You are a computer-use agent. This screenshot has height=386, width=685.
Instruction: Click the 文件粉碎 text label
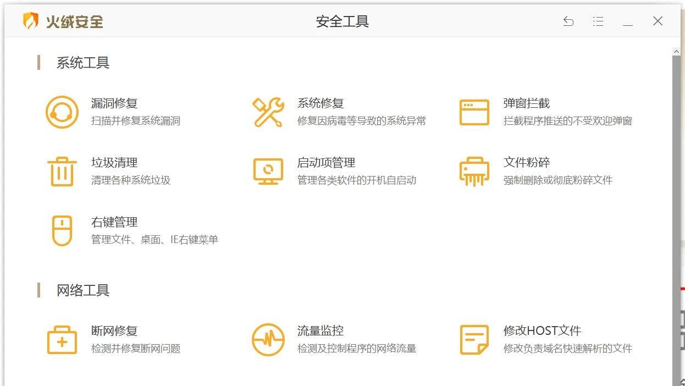pyautogui.click(x=527, y=163)
